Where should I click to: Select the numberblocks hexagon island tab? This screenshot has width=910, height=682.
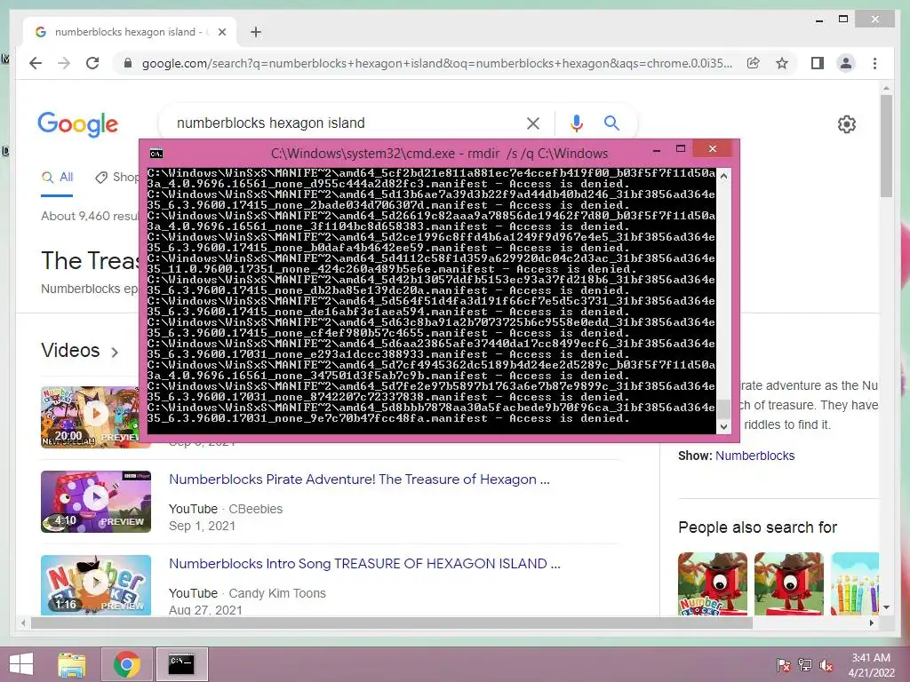coord(130,32)
